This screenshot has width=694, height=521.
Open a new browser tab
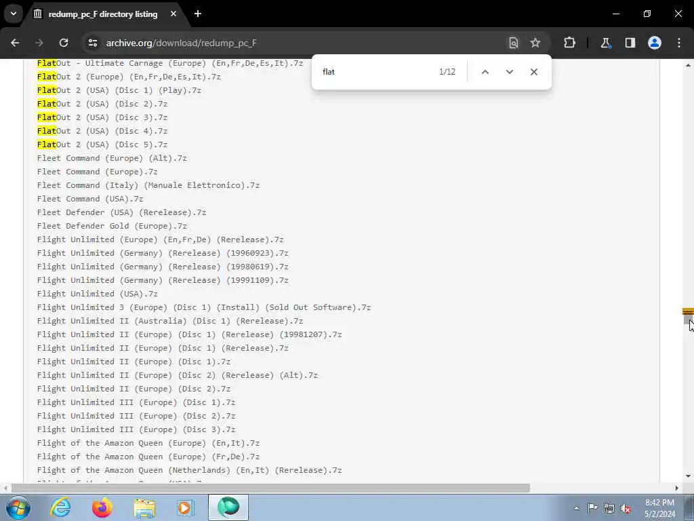click(198, 14)
